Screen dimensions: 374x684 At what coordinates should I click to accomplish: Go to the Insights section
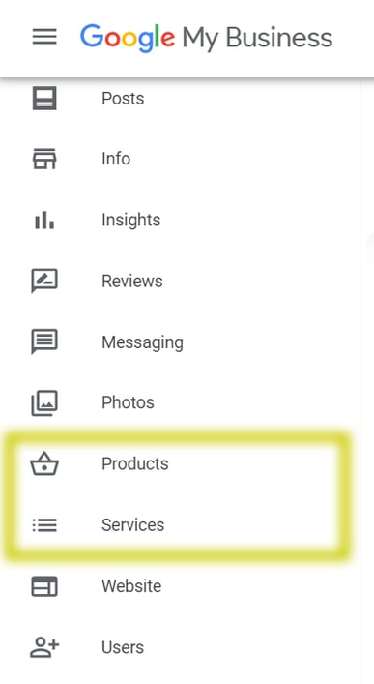[131, 220]
